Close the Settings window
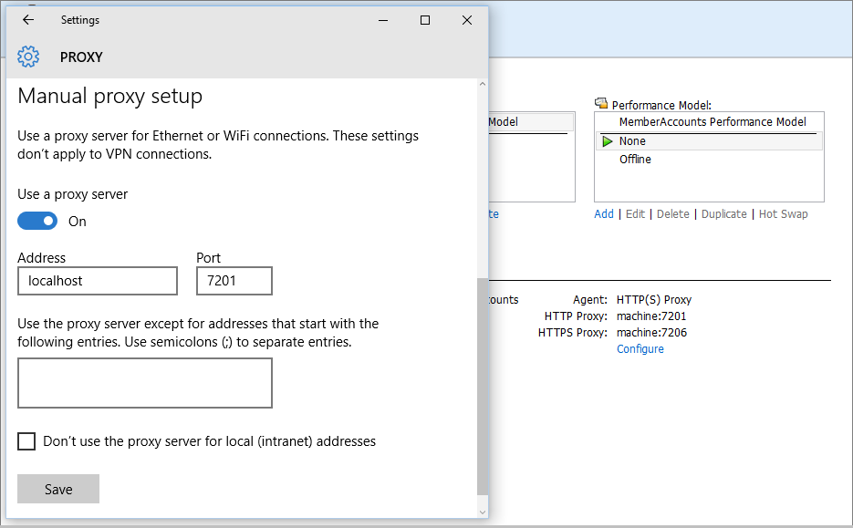Screen dimensions: 853x528 click(467, 20)
